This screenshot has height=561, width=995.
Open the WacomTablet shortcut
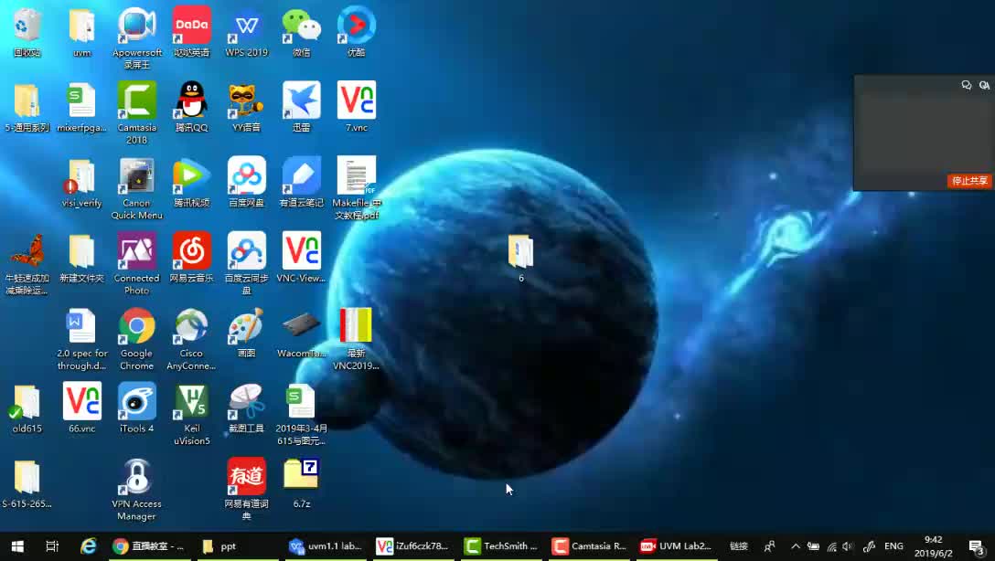point(302,333)
